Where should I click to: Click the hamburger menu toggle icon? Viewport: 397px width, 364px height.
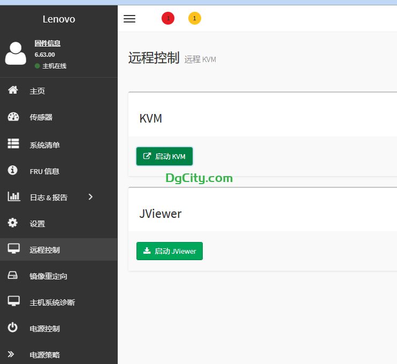129,19
